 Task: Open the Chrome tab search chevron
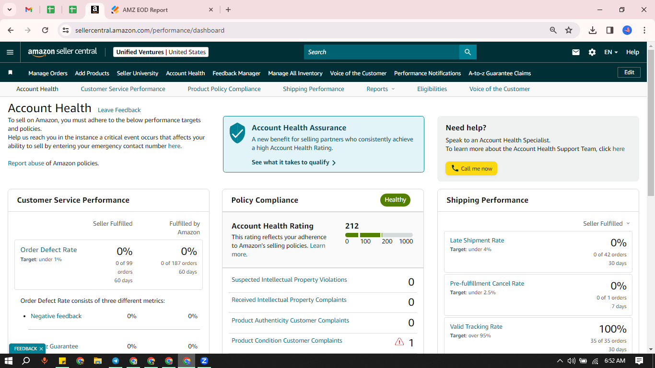(9, 10)
